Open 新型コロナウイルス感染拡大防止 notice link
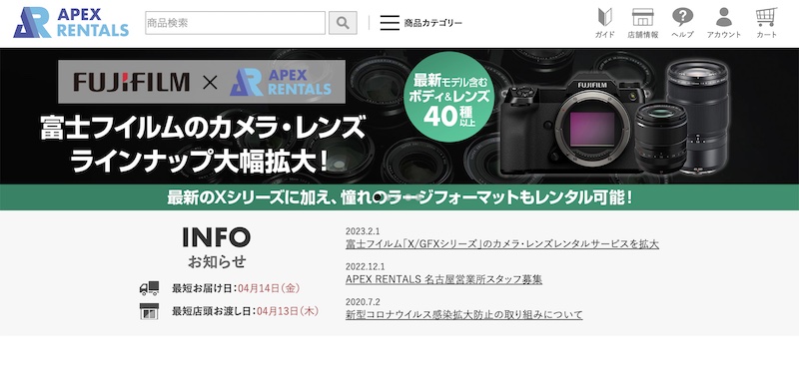This screenshot has width=799, height=377. pyautogui.click(x=463, y=314)
